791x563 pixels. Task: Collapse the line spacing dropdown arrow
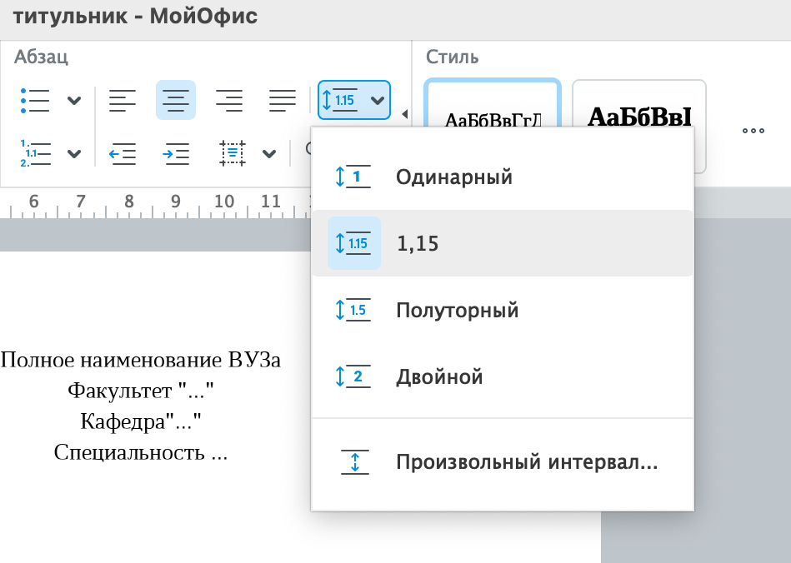(378, 100)
